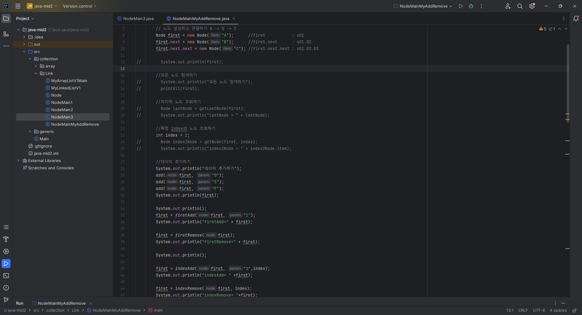Open the Structure tool window icon
582x315 pixels.
coord(6,34)
